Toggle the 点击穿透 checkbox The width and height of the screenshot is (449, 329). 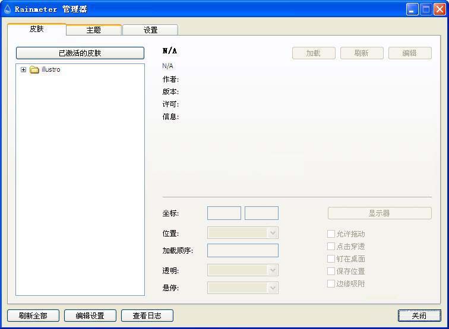click(x=331, y=246)
